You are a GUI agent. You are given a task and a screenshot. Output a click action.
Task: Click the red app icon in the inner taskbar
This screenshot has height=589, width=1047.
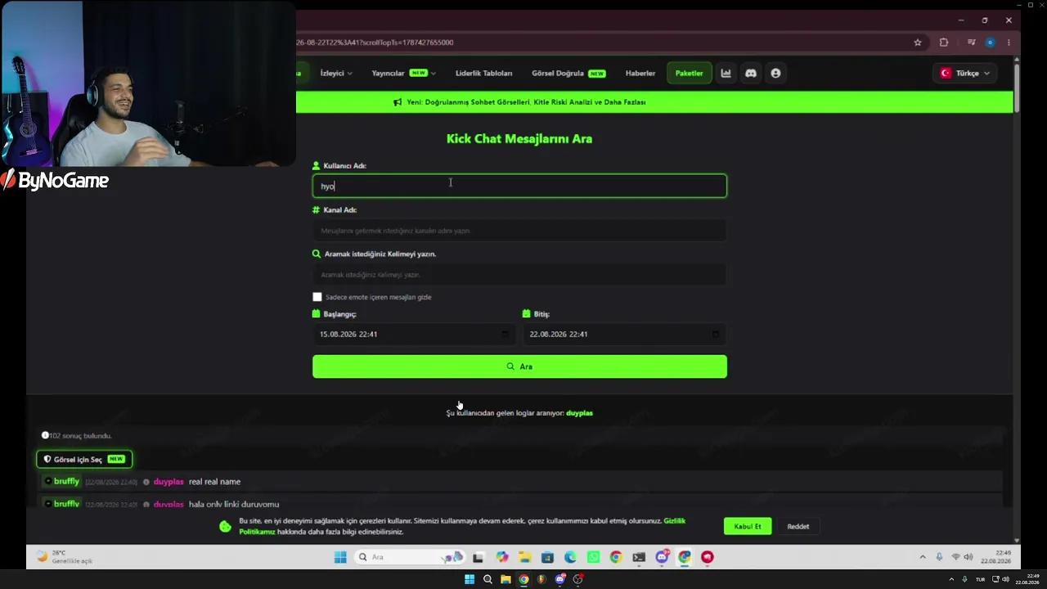click(708, 557)
